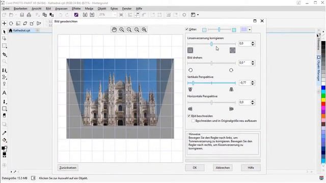
Task: Select the Pan hand tool in dialog
Action: [114, 29]
